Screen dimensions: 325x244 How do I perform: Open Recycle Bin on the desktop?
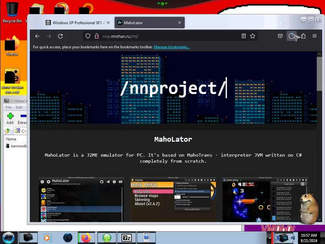pos(12,12)
